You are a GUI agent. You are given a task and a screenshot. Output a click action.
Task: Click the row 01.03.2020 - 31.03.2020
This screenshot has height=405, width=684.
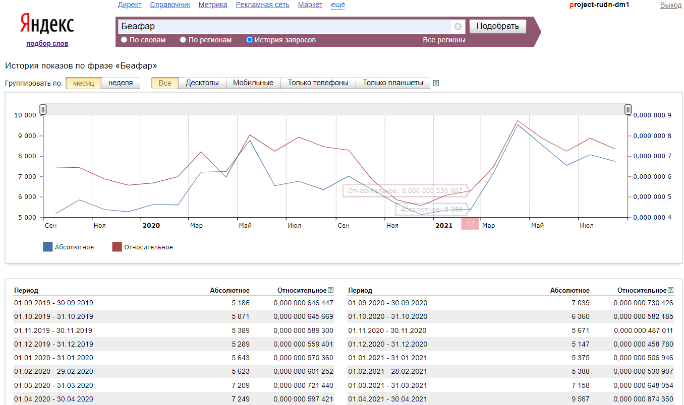point(174,385)
